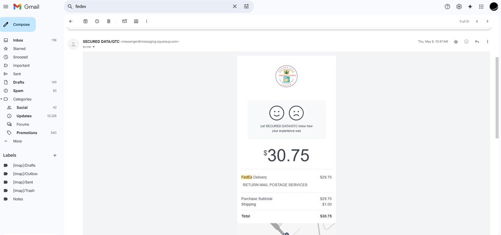This screenshot has height=235, width=501.
Task: Open the main menu hamburger icon
Action: (6, 7)
